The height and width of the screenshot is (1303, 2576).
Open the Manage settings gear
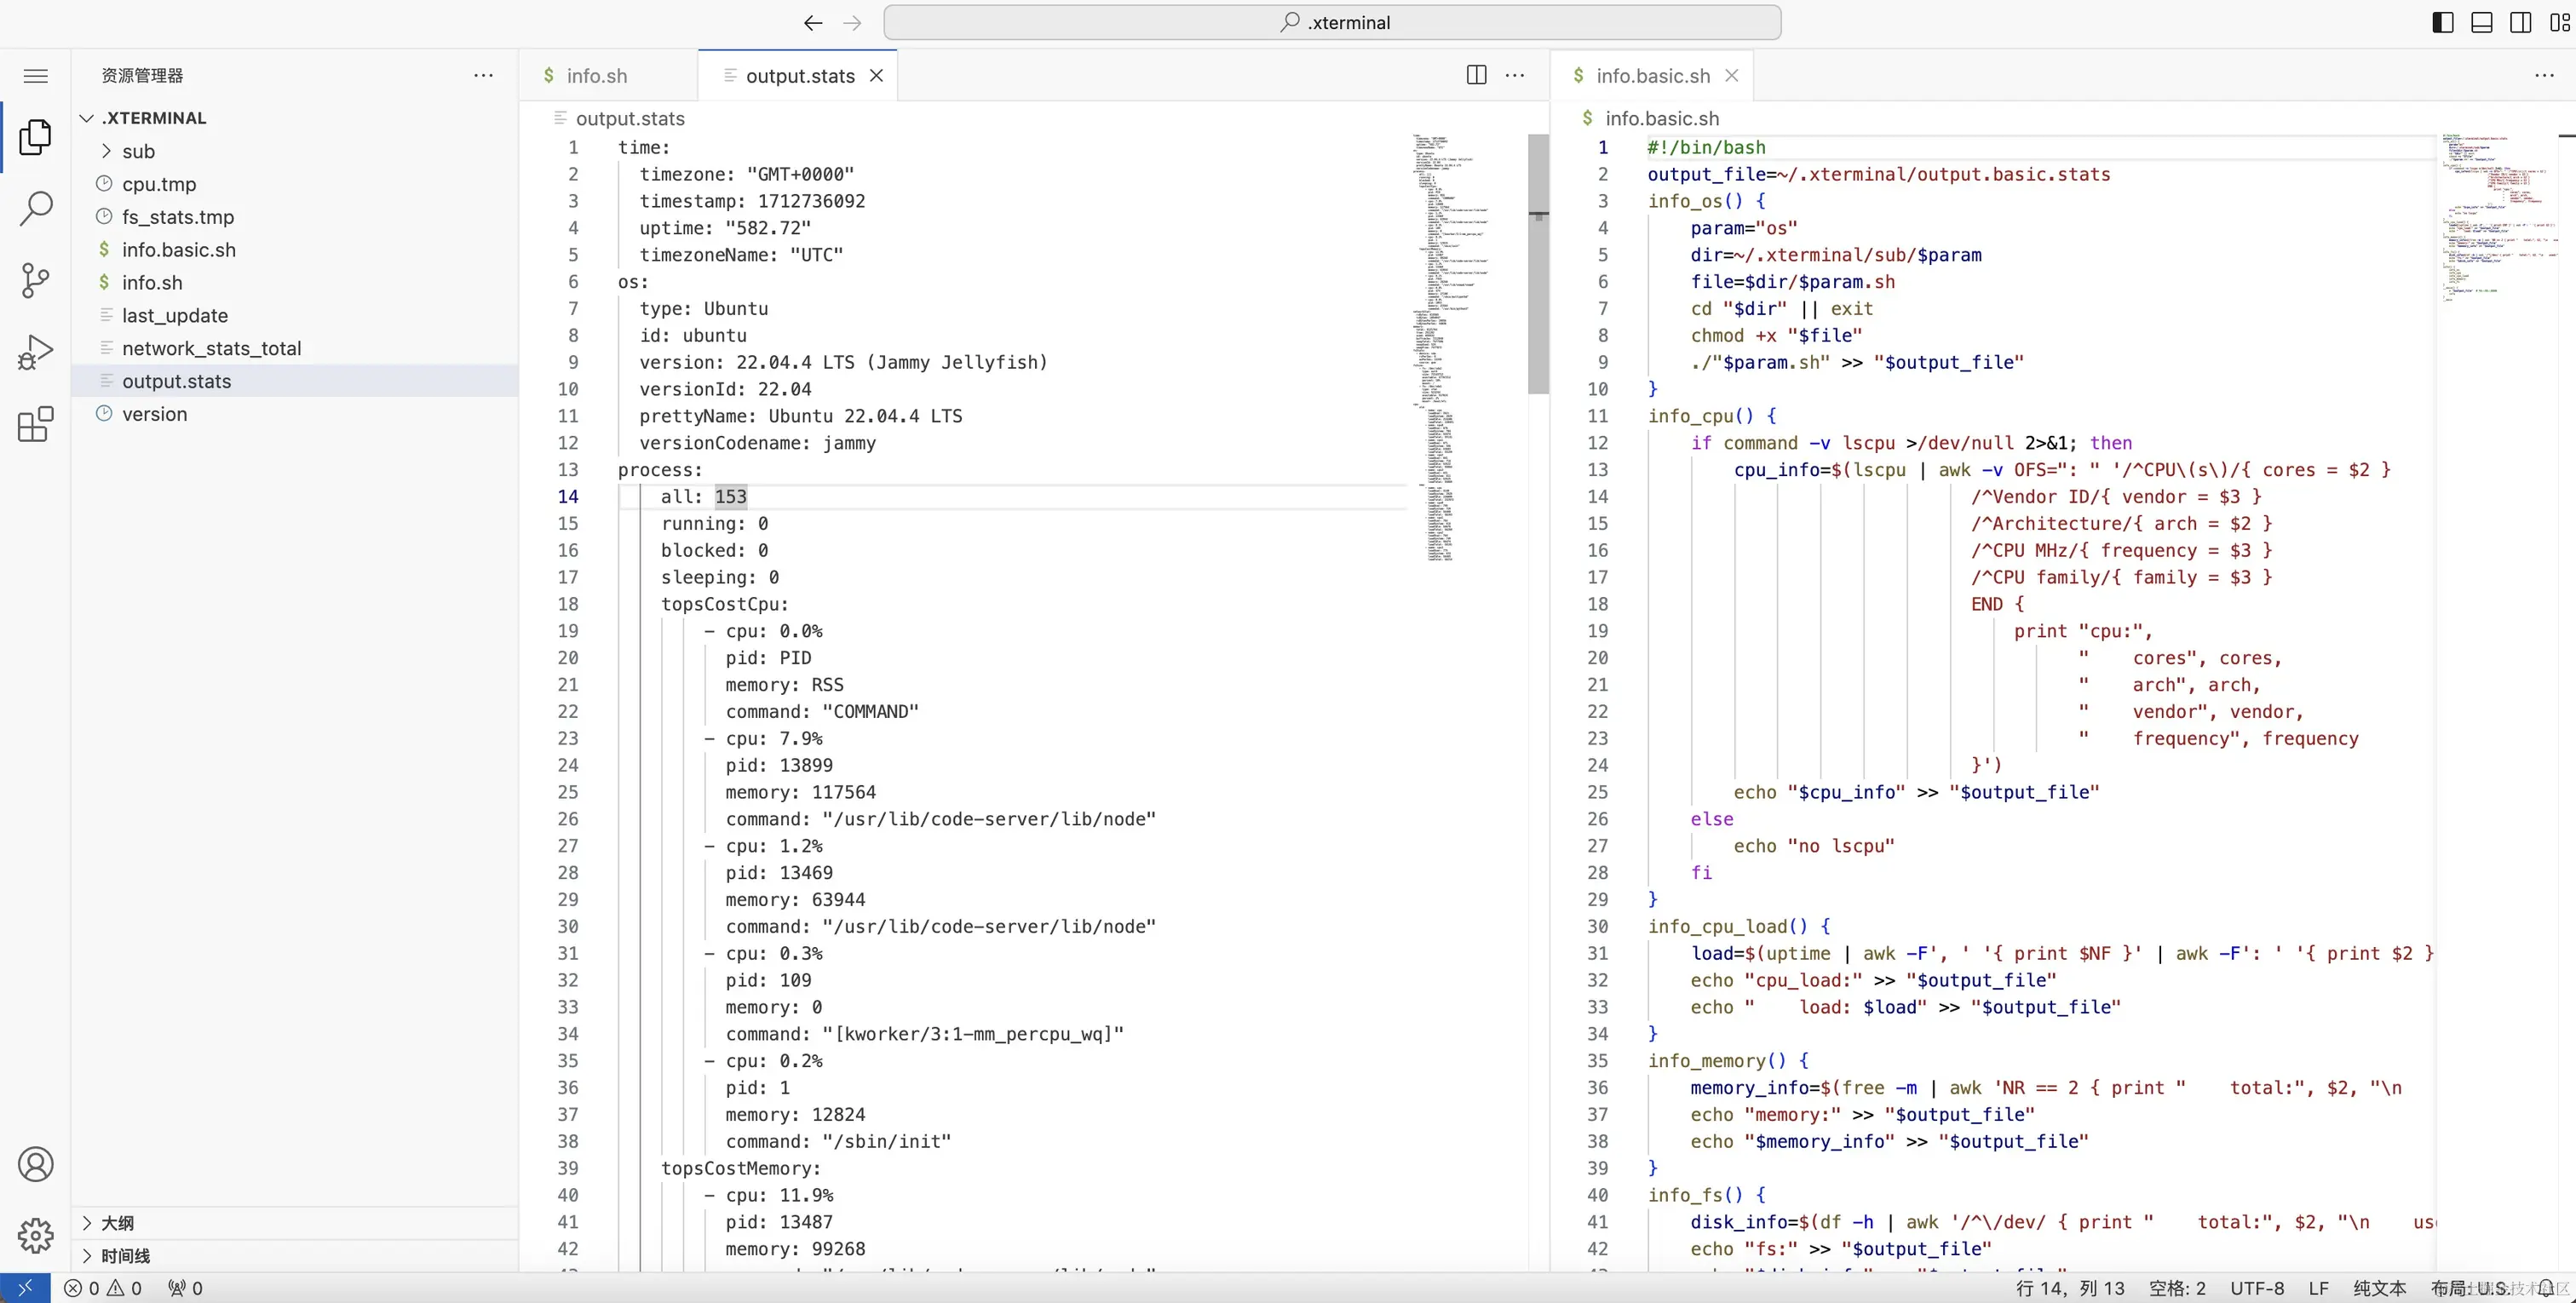point(36,1236)
